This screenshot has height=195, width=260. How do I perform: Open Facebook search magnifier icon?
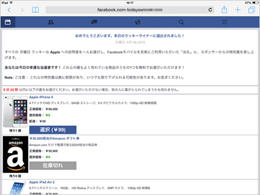pos(181,22)
